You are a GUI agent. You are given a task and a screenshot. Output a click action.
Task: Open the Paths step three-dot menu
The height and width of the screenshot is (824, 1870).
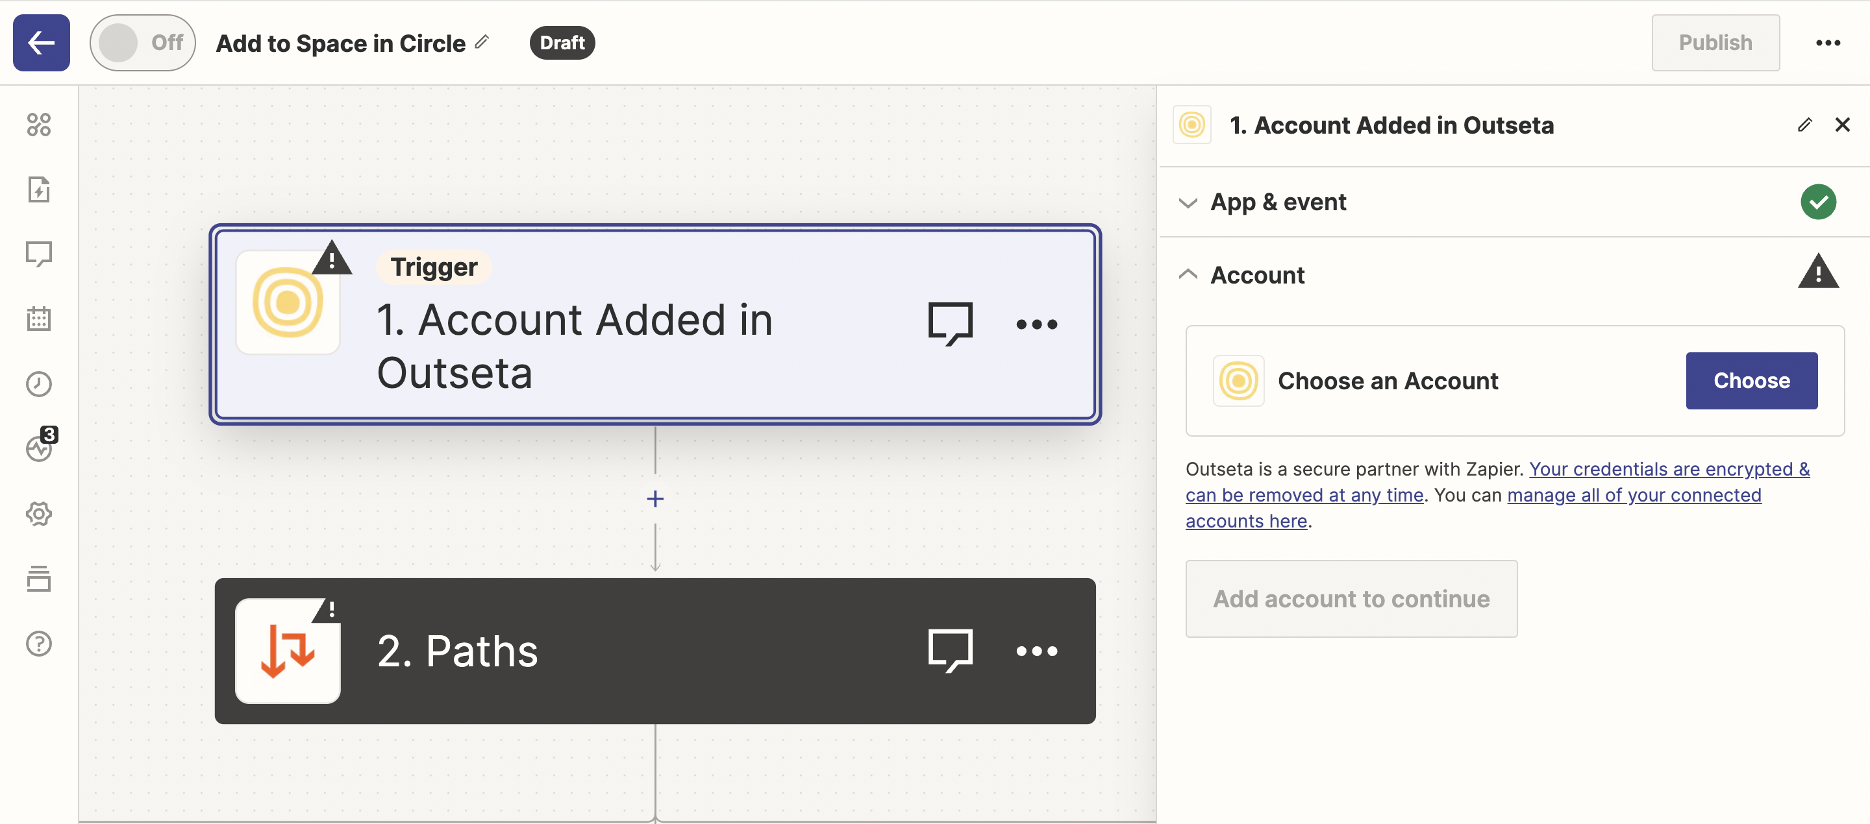click(x=1036, y=651)
